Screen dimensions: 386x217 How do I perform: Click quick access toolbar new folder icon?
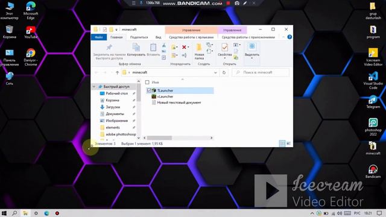(x=111, y=30)
